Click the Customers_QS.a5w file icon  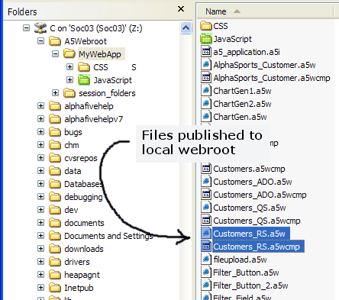206,208
